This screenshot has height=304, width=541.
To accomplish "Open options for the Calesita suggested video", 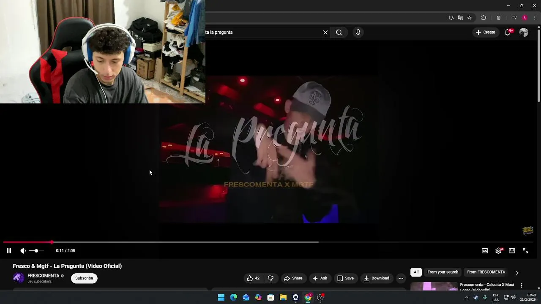I will (x=521, y=285).
